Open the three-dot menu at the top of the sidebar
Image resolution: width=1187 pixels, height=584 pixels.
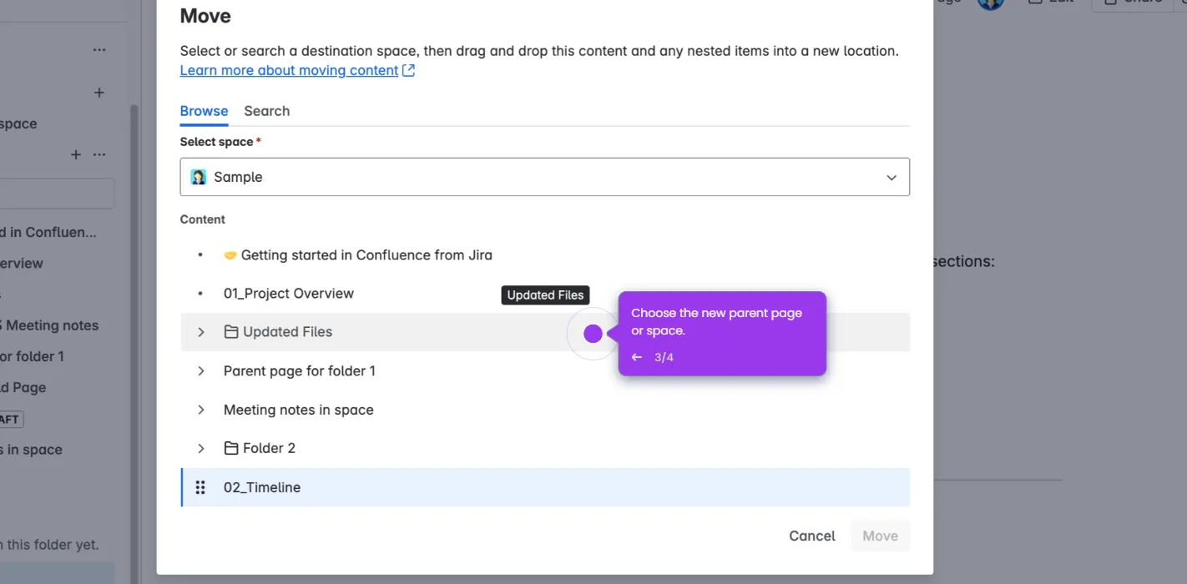coord(99,50)
